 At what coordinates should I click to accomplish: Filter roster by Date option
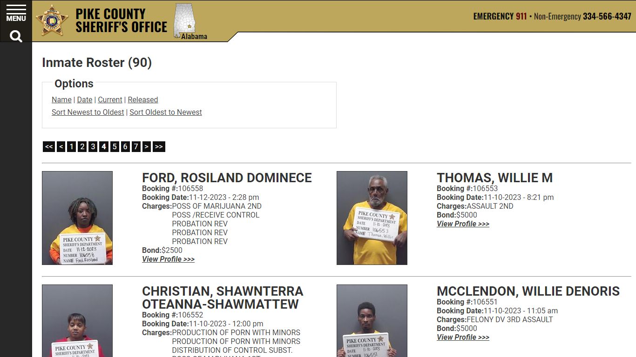(85, 99)
